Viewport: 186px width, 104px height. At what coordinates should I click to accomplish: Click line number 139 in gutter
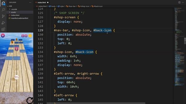[40, 74]
